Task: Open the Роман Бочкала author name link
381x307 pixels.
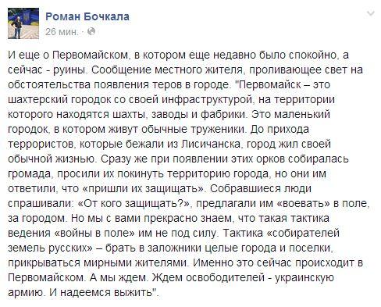Action: (x=87, y=16)
